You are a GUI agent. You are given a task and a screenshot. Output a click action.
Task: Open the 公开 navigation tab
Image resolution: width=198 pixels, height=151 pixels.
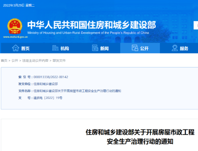(140, 48)
